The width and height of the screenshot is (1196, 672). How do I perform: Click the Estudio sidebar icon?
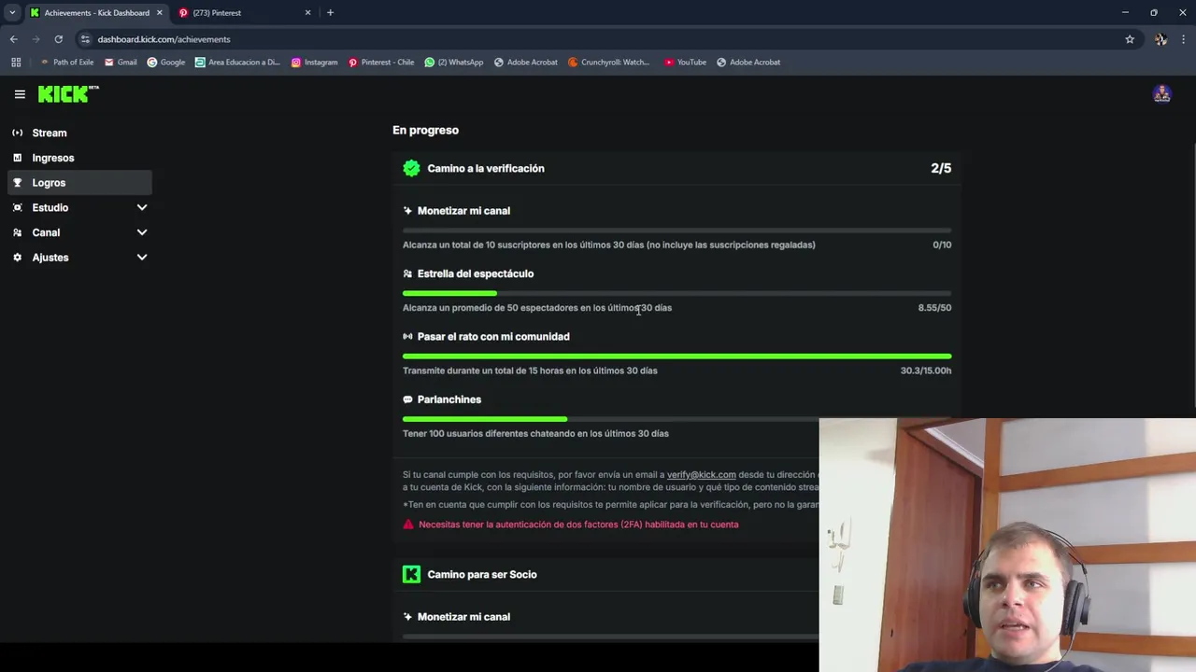coord(17,207)
